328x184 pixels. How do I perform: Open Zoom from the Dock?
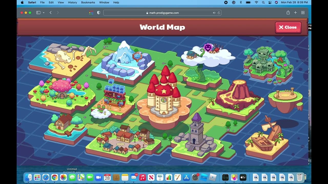98,177
